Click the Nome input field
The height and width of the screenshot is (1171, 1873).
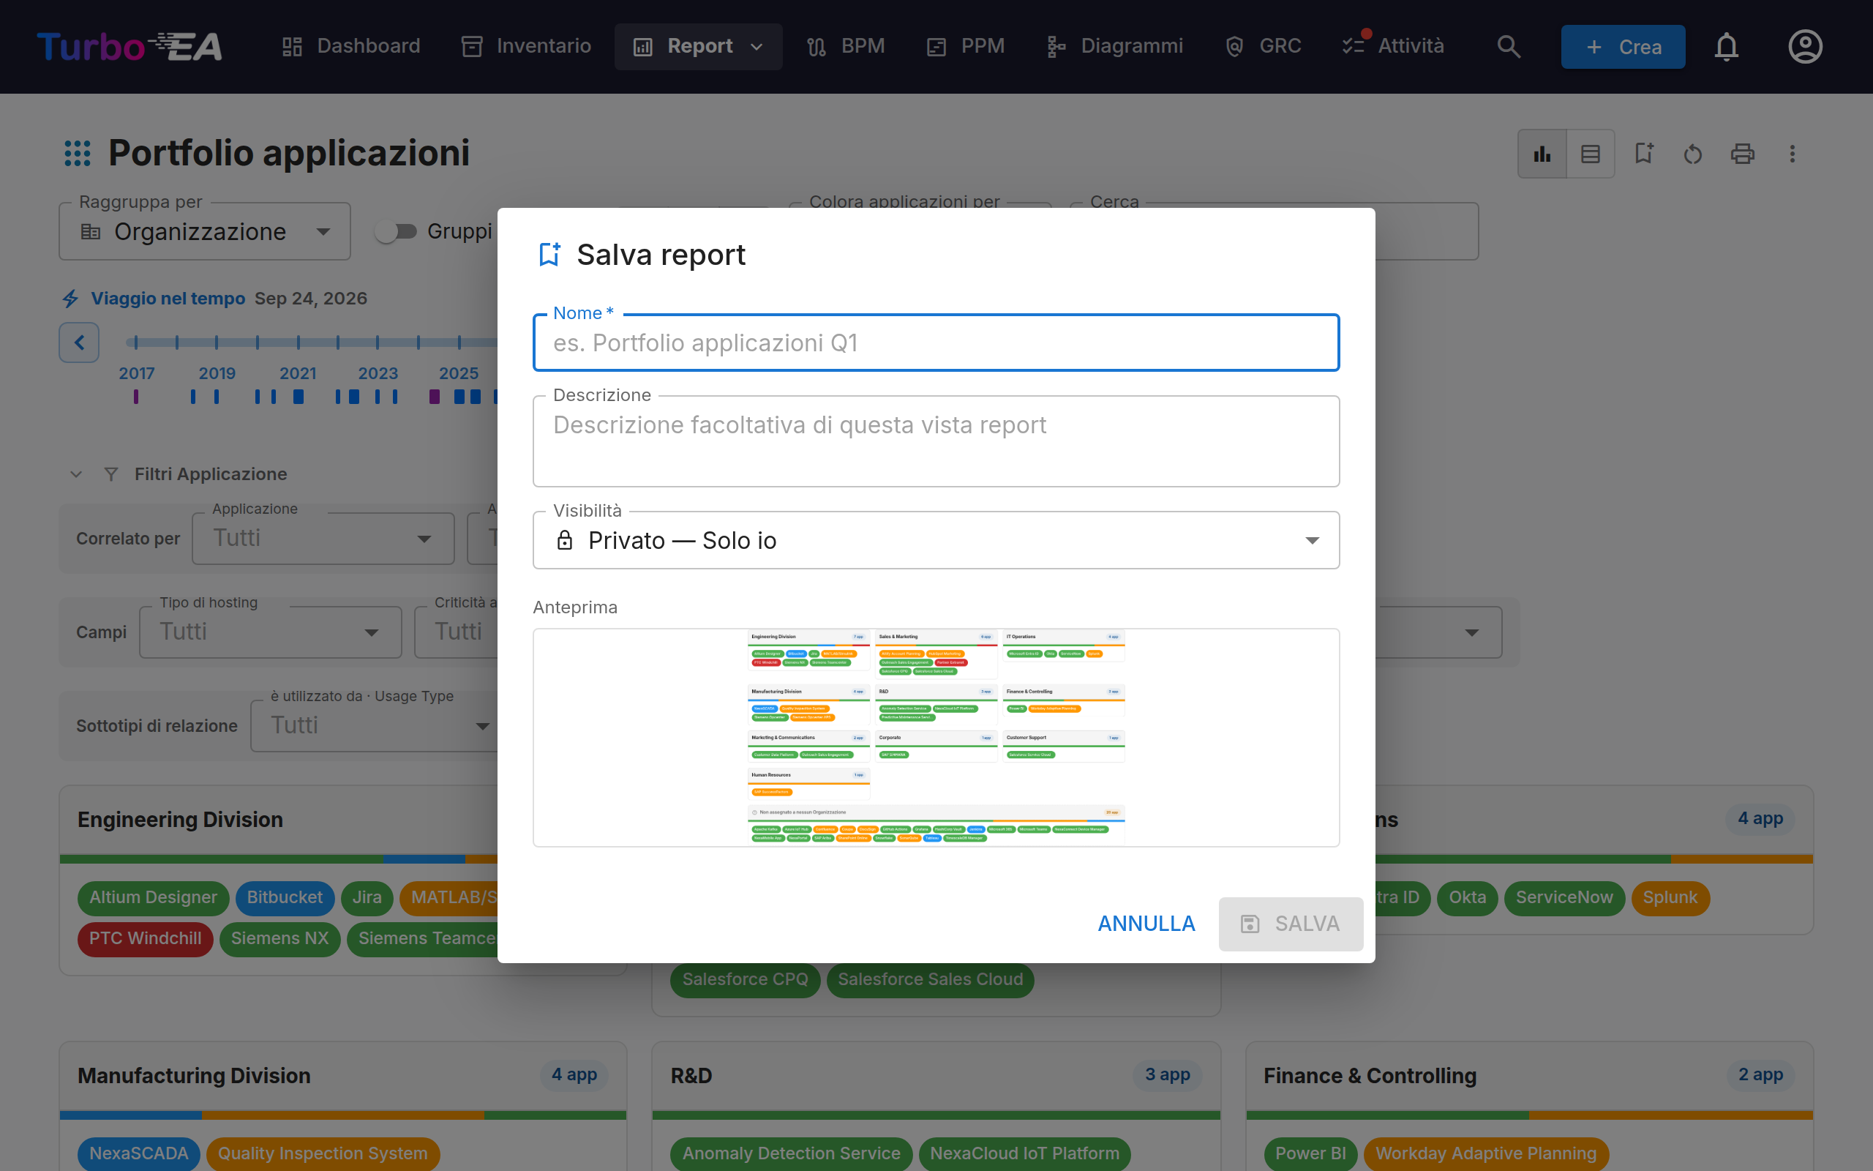936,343
